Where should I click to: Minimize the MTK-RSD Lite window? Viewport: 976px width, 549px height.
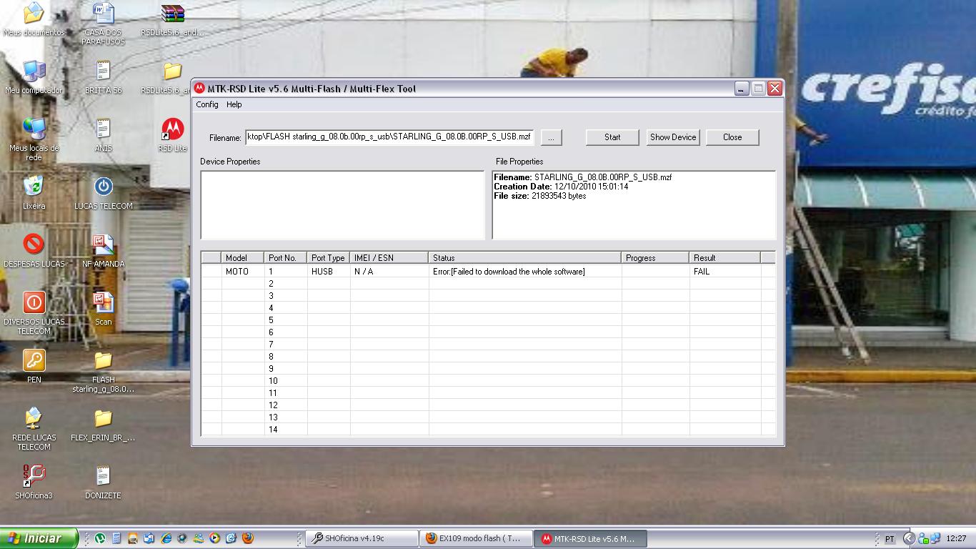[x=742, y=89]
